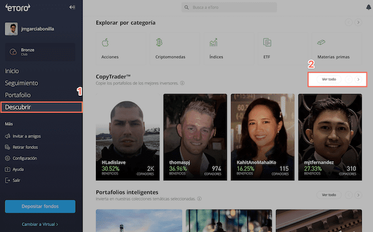Show previous Portafolios inteligentes chevron
Image resolution: width=373 pixels, height=232 pixels.
348,195
